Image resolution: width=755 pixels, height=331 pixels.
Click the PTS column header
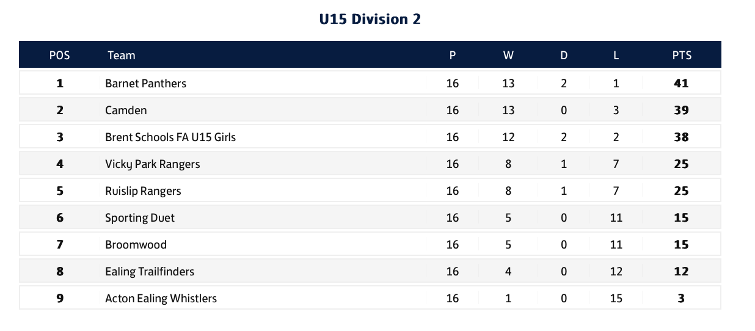[x=681, y=55]
